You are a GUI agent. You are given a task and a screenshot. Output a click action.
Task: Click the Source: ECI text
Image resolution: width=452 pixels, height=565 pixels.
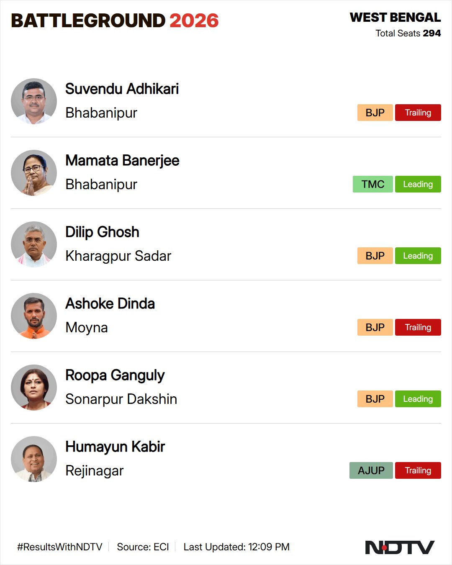pyautogui.click(x=143, y=547)
